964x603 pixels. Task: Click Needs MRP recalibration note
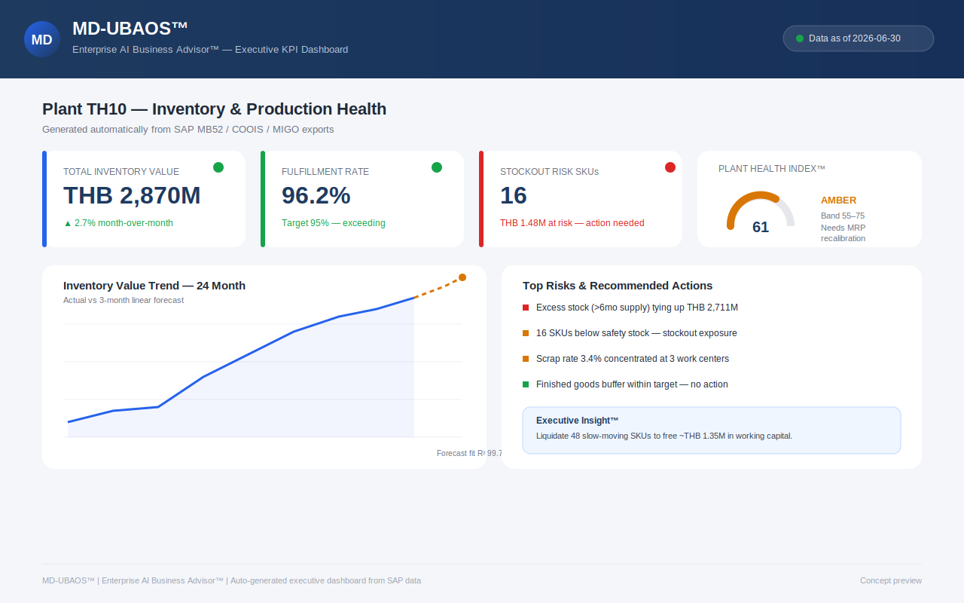tap(843, 233)
